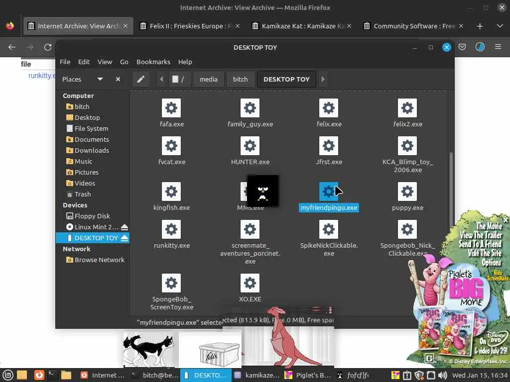The width and height of the screenshot is (510, 382).
Task: Select the runkitty.exe file icon
Action: 171,229
